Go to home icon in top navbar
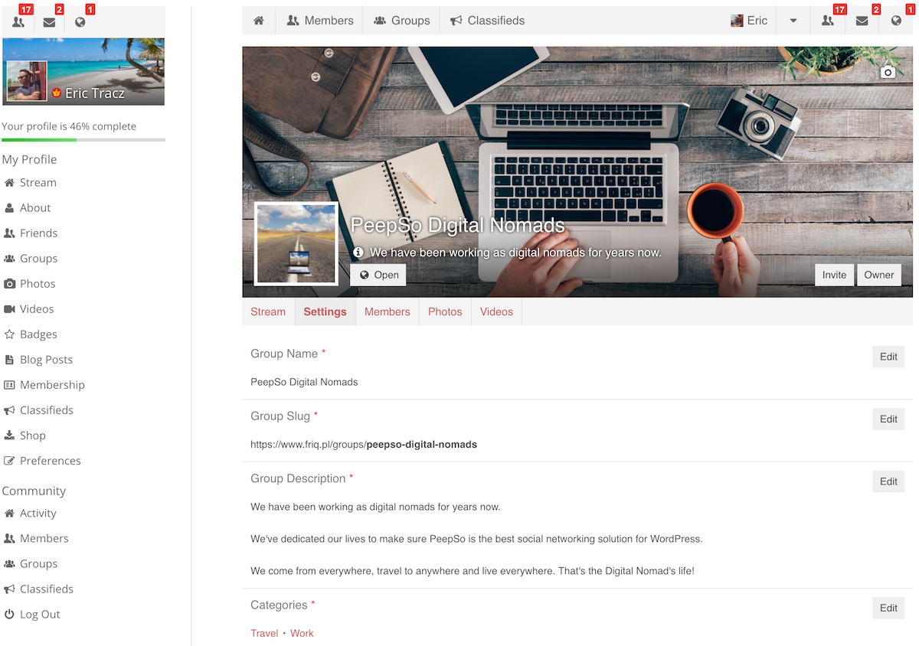The image size is (919, 646). tap(259, 21)
